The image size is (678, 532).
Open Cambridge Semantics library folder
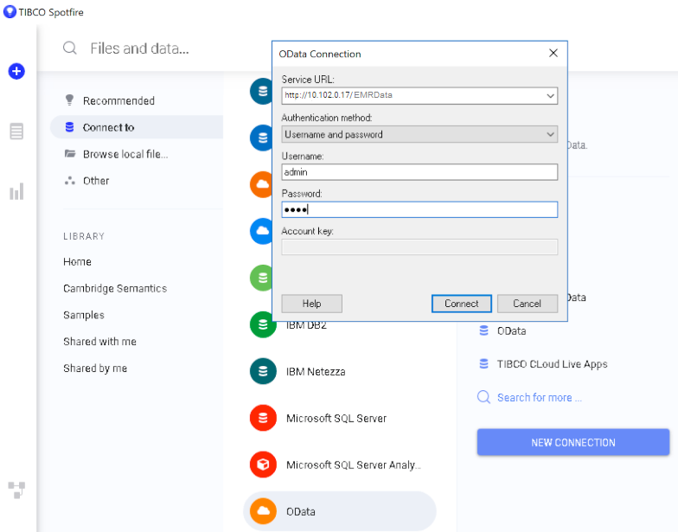[x=115, y=289]
